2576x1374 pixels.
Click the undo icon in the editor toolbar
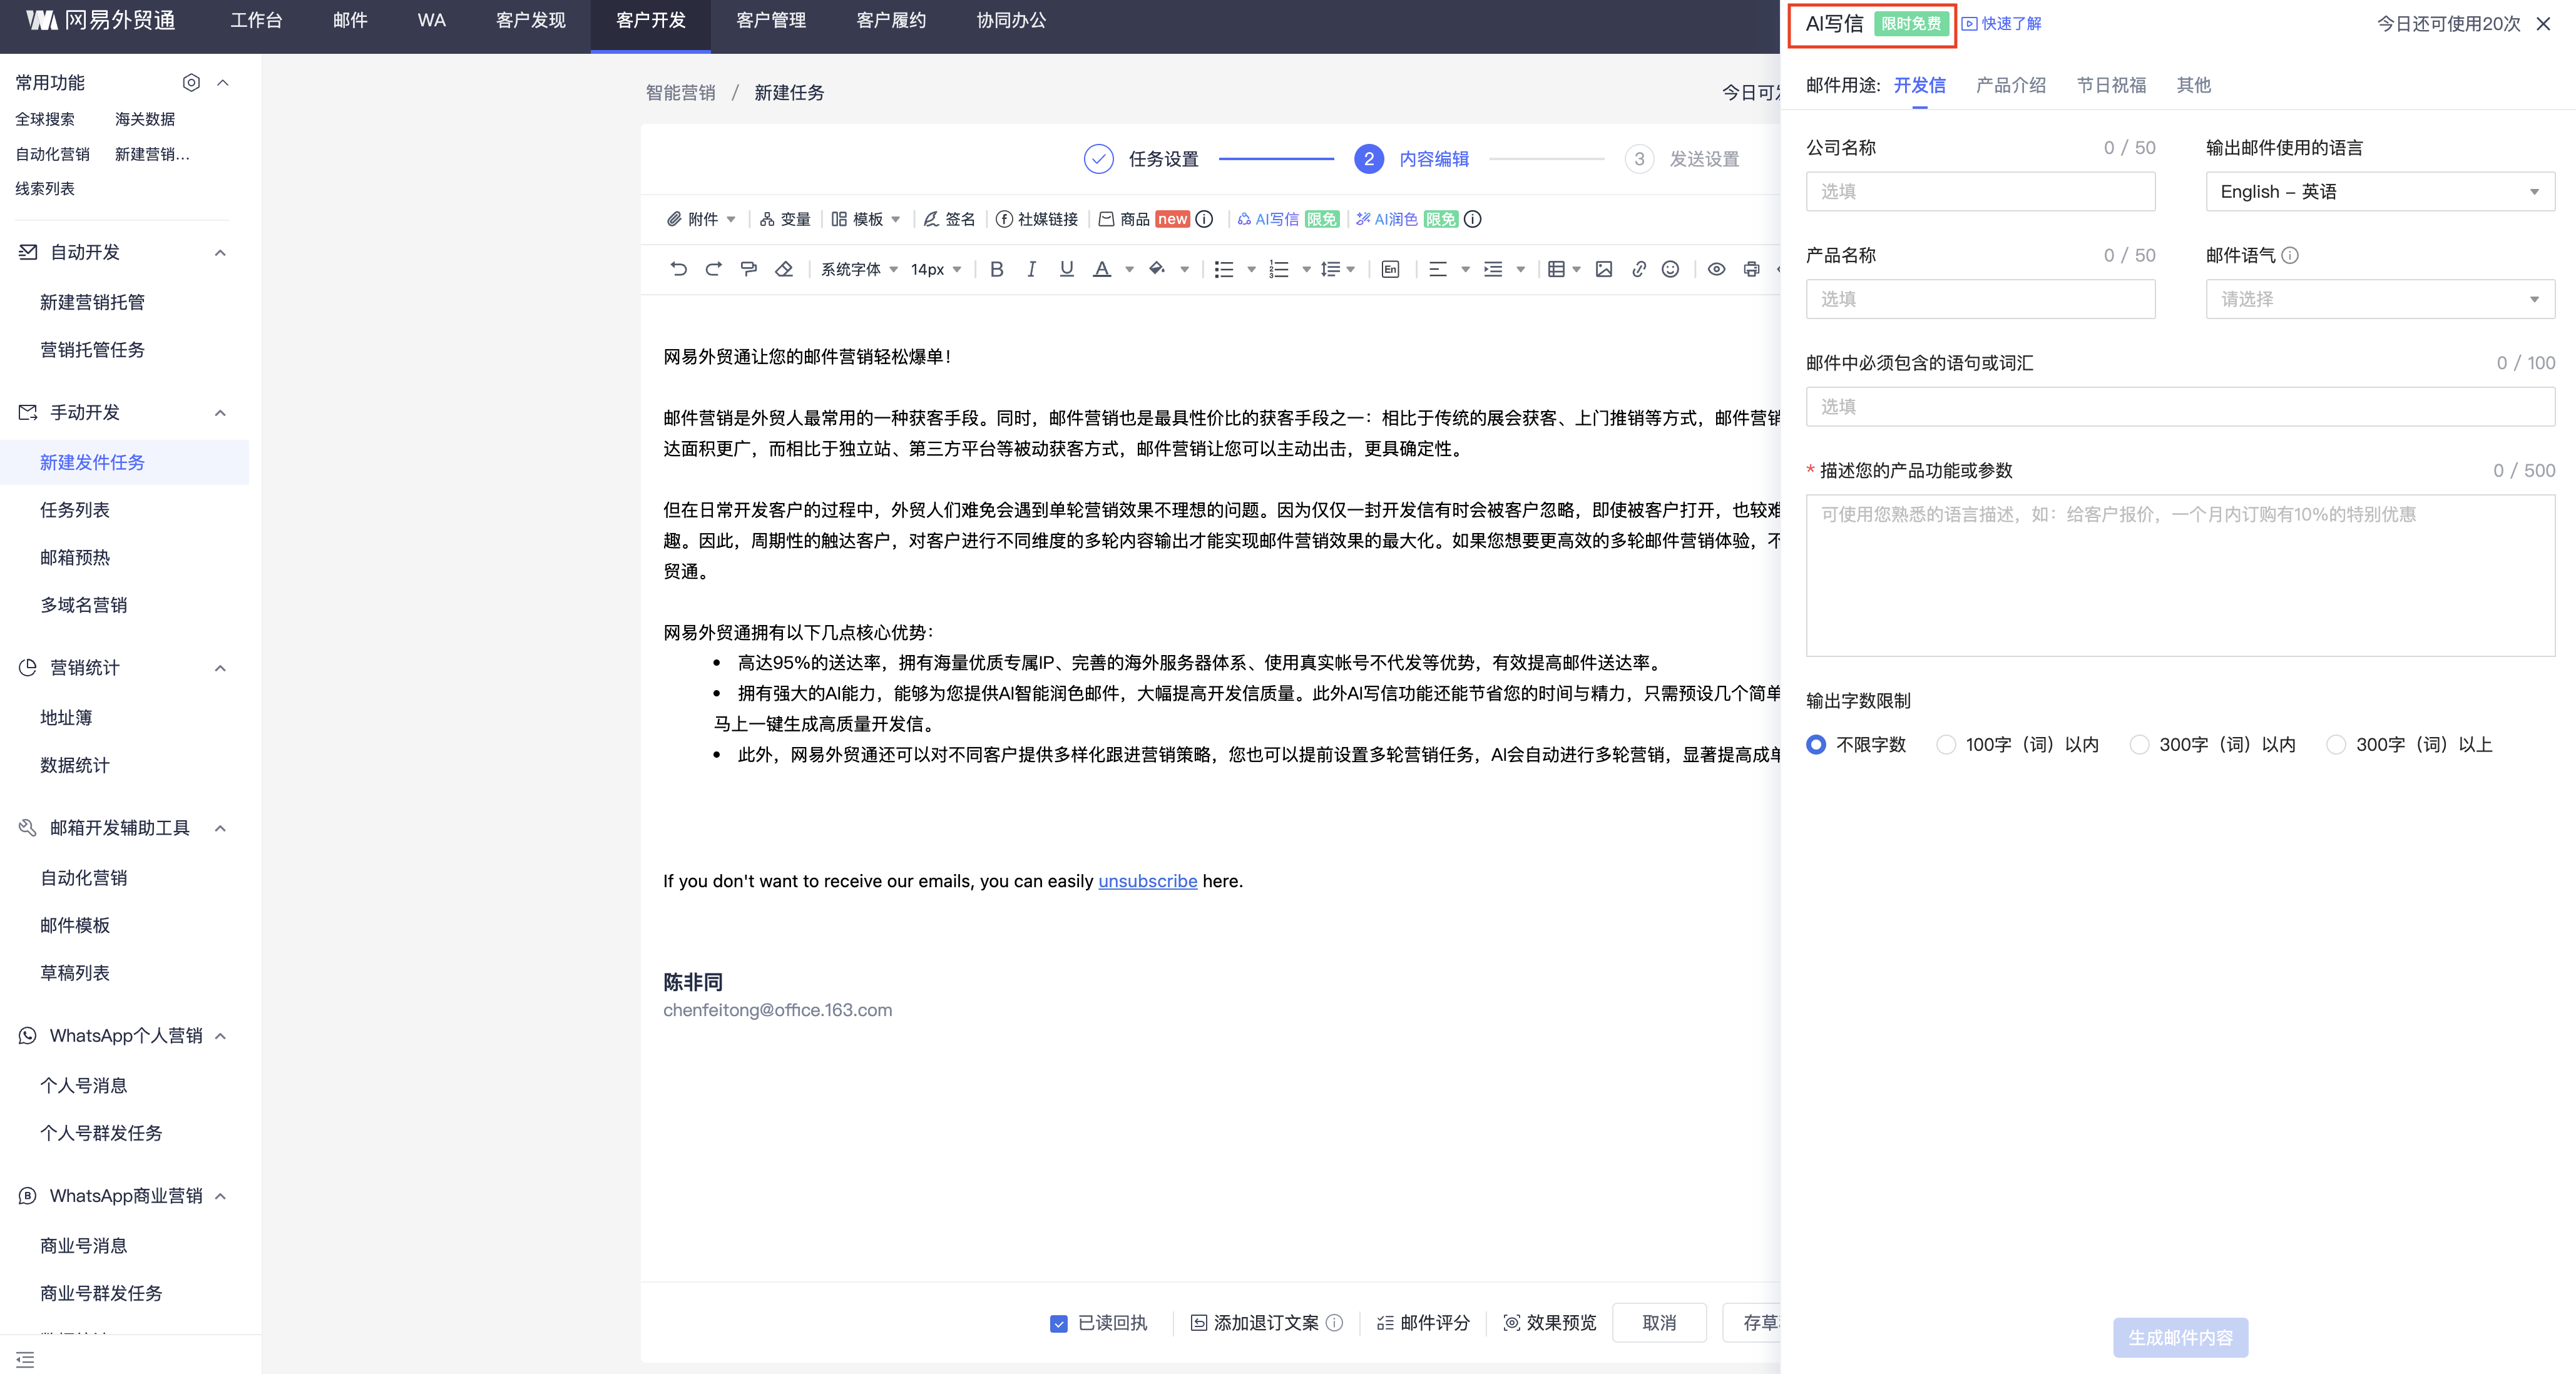coord(679,269)
